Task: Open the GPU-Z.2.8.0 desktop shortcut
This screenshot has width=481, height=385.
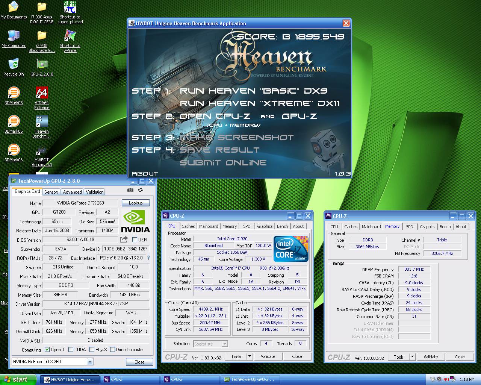Action: click(42, 68)
